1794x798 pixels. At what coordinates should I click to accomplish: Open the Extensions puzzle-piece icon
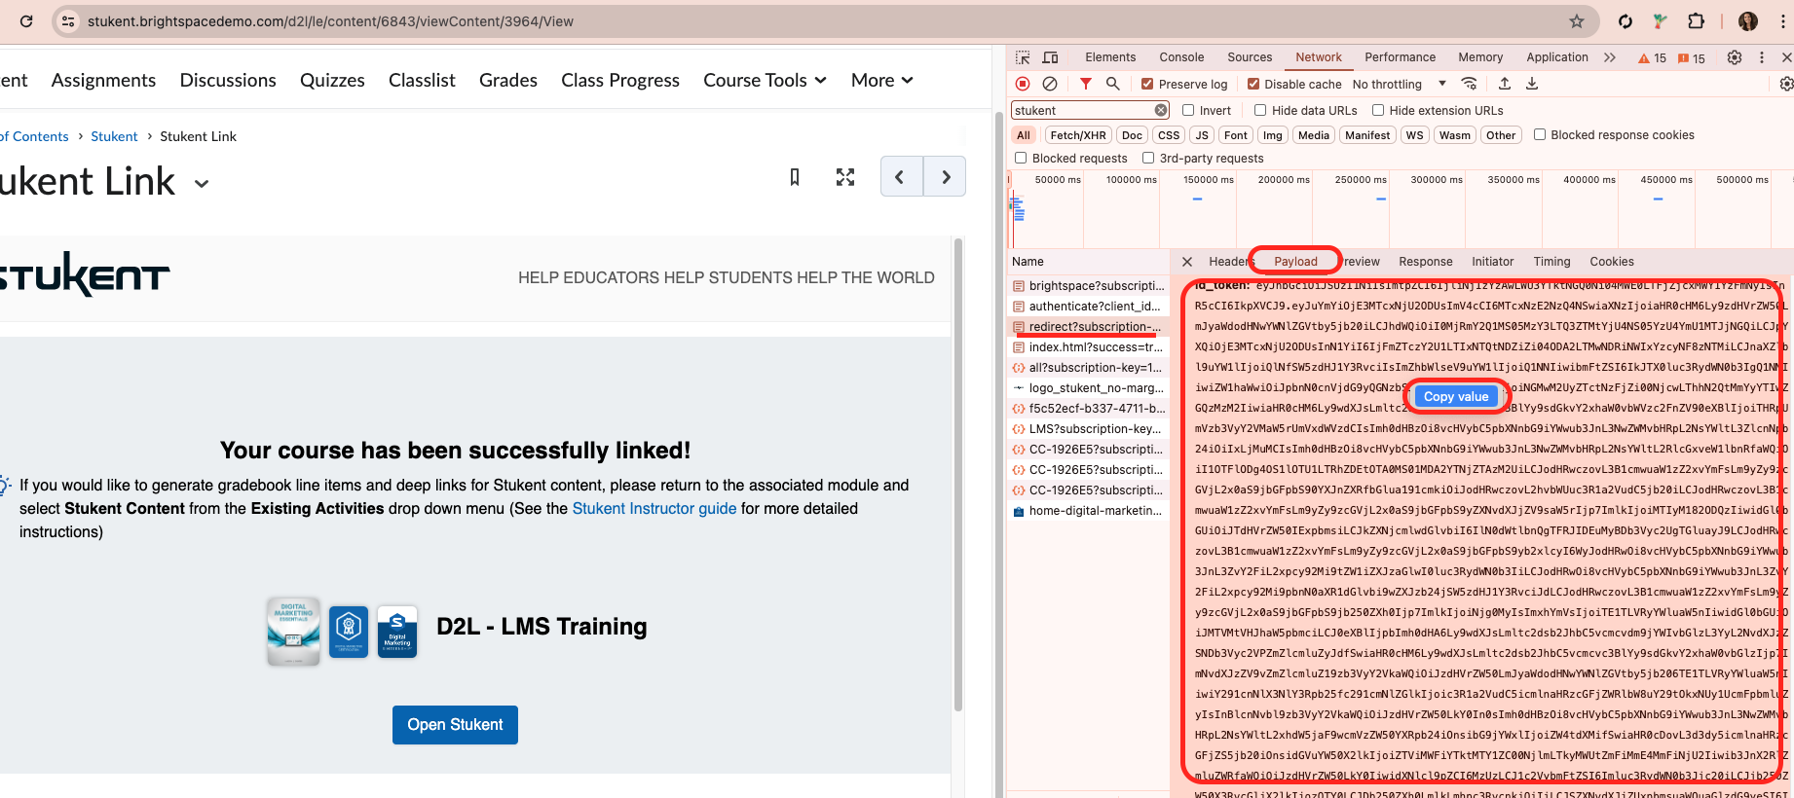point(1696,21)
